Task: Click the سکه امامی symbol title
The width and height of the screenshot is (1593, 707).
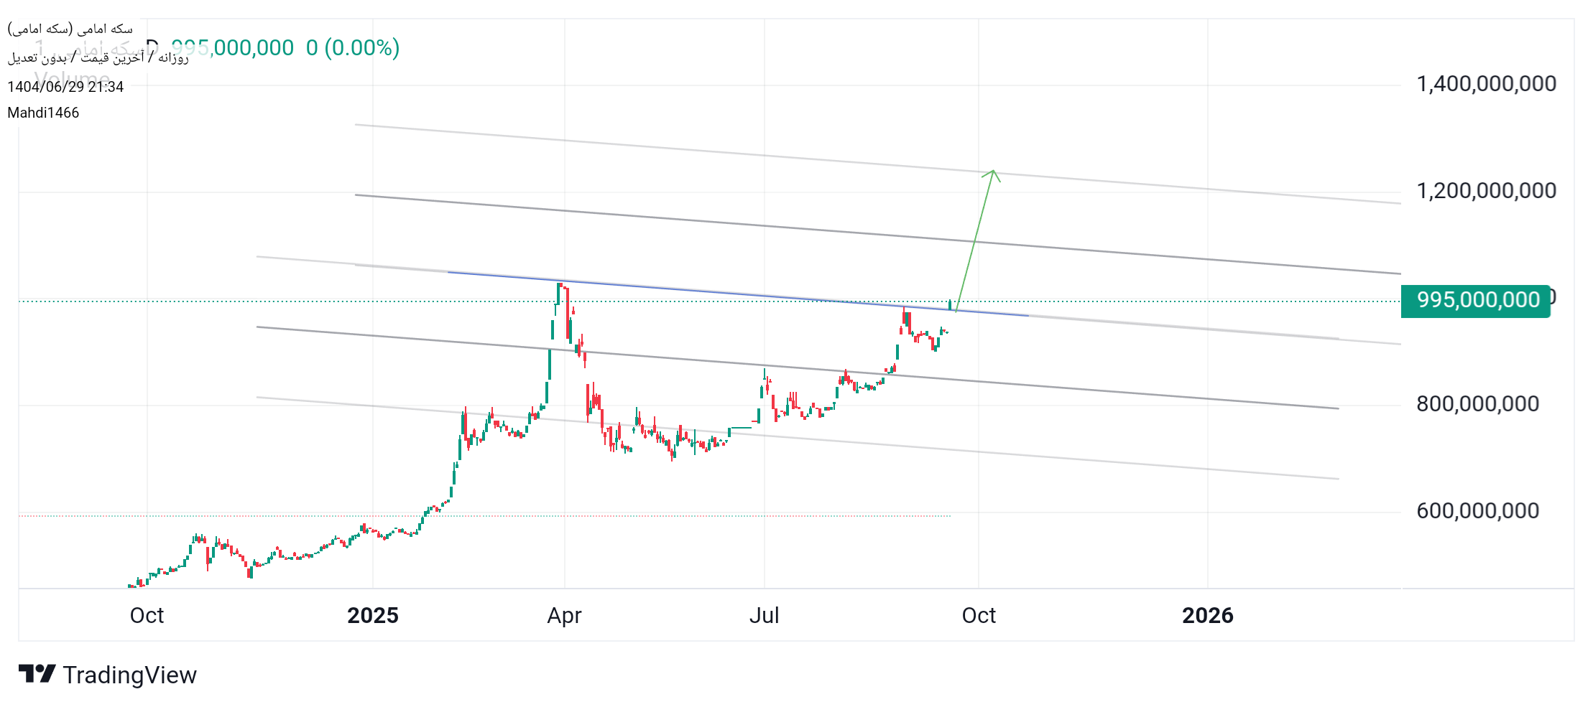Action: (x=70, y=29)
